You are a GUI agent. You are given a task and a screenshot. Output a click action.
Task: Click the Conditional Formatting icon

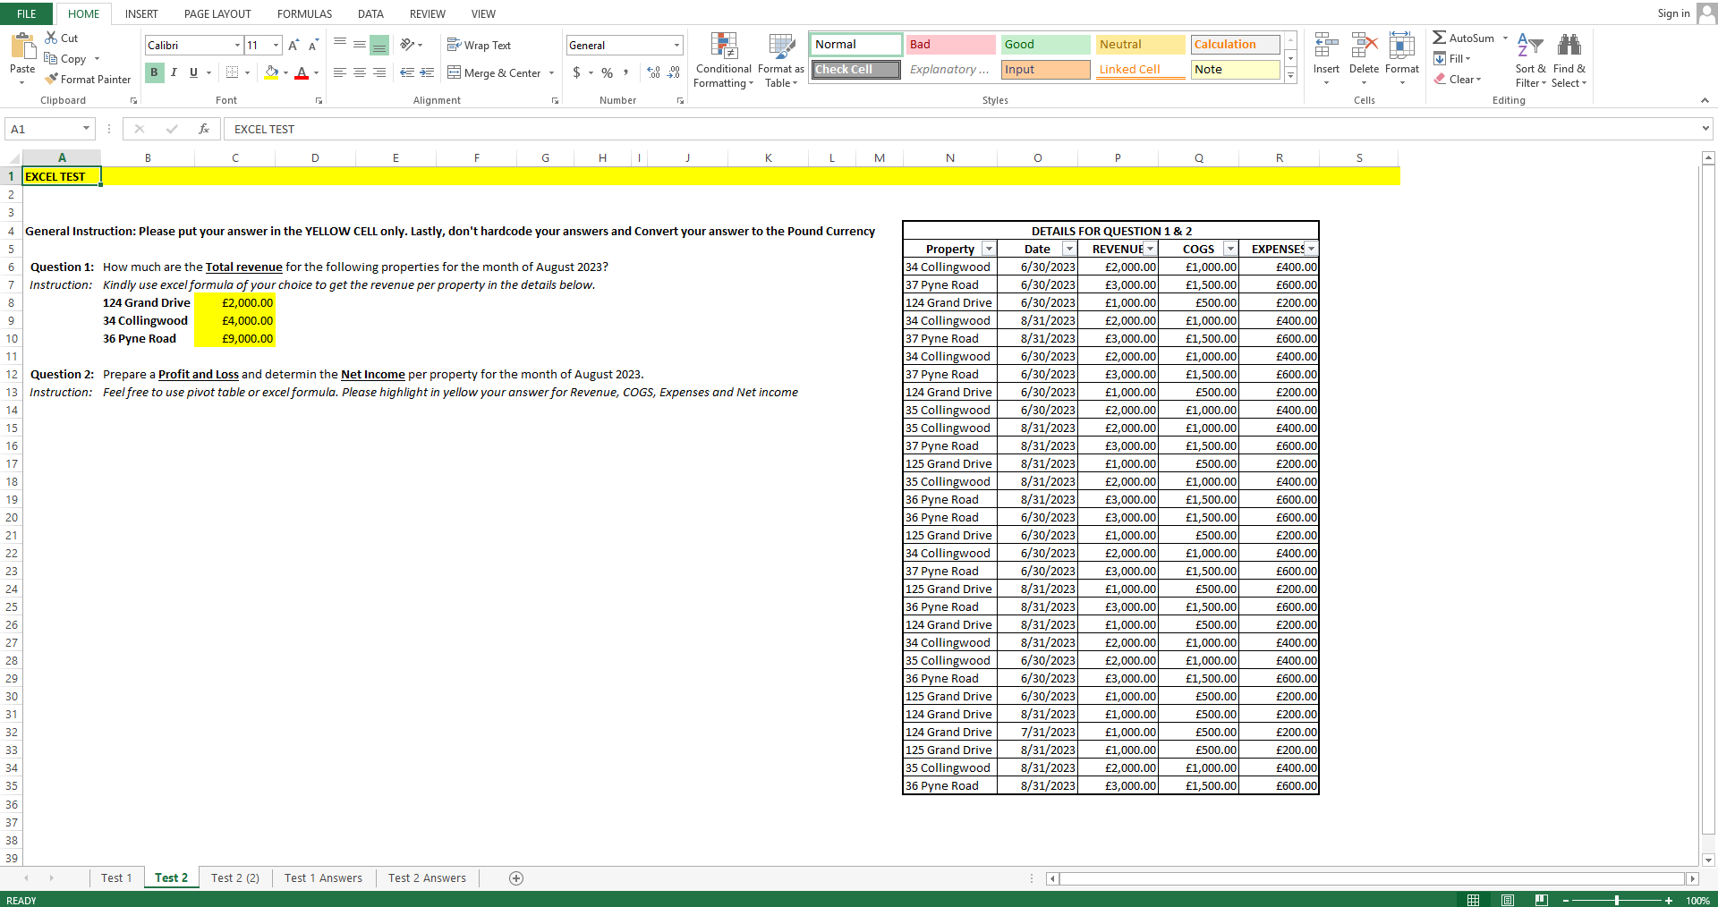click(723, 47)
